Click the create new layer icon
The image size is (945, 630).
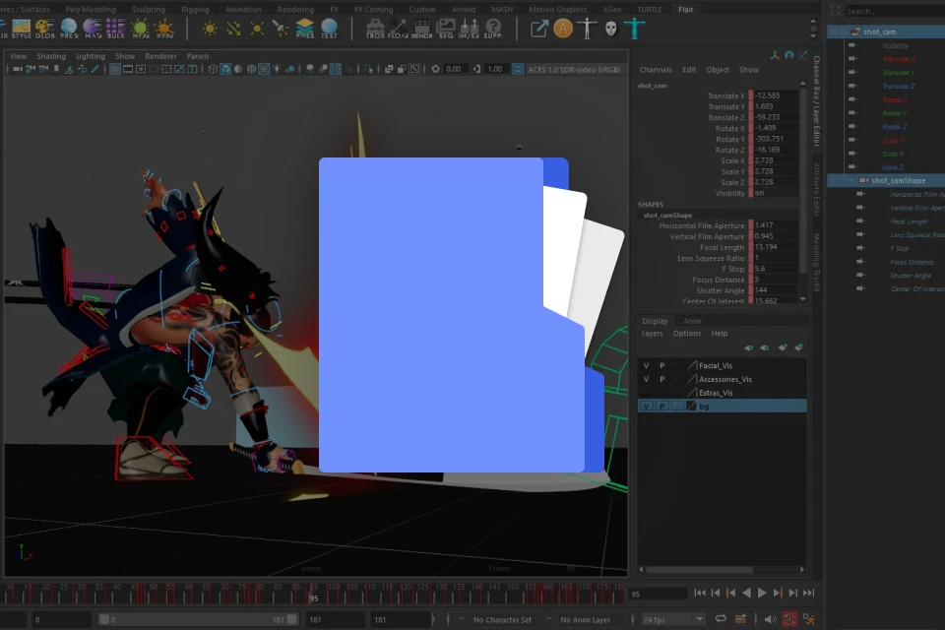tap(783, 347)
